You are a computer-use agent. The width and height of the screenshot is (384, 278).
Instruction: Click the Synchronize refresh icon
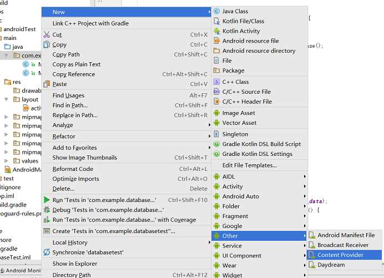(47, 252)
